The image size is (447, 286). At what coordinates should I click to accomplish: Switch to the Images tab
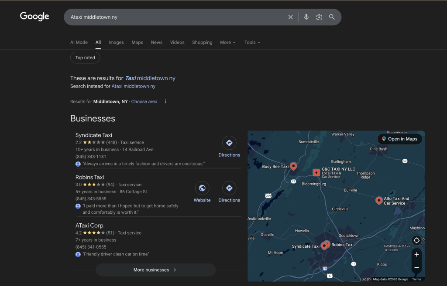click(x=116, y=42)
